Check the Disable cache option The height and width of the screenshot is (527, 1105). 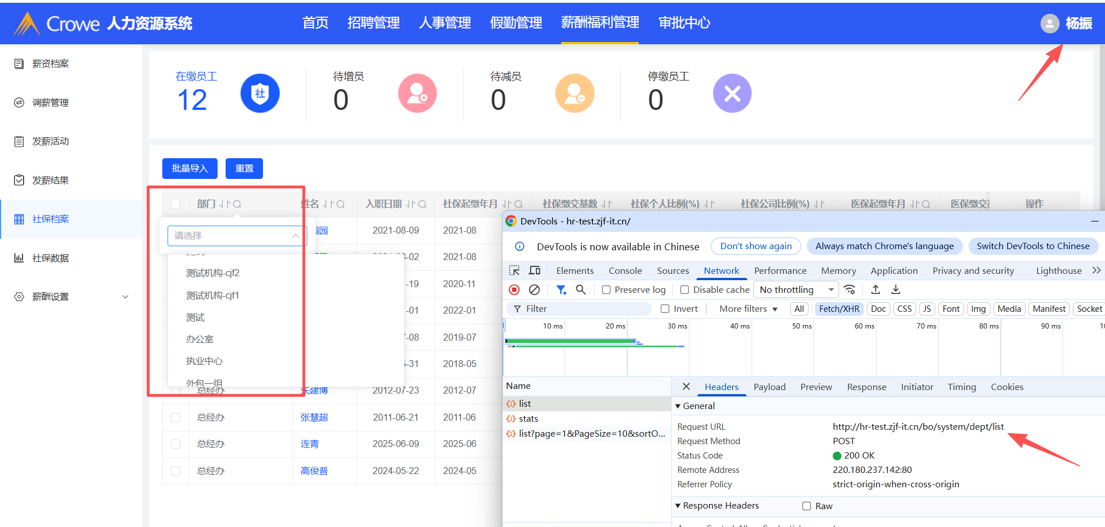[685, 290]
